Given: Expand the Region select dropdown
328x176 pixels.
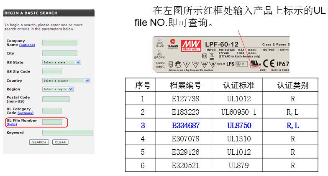Looking at the screenshot, I should coord(58,89).
